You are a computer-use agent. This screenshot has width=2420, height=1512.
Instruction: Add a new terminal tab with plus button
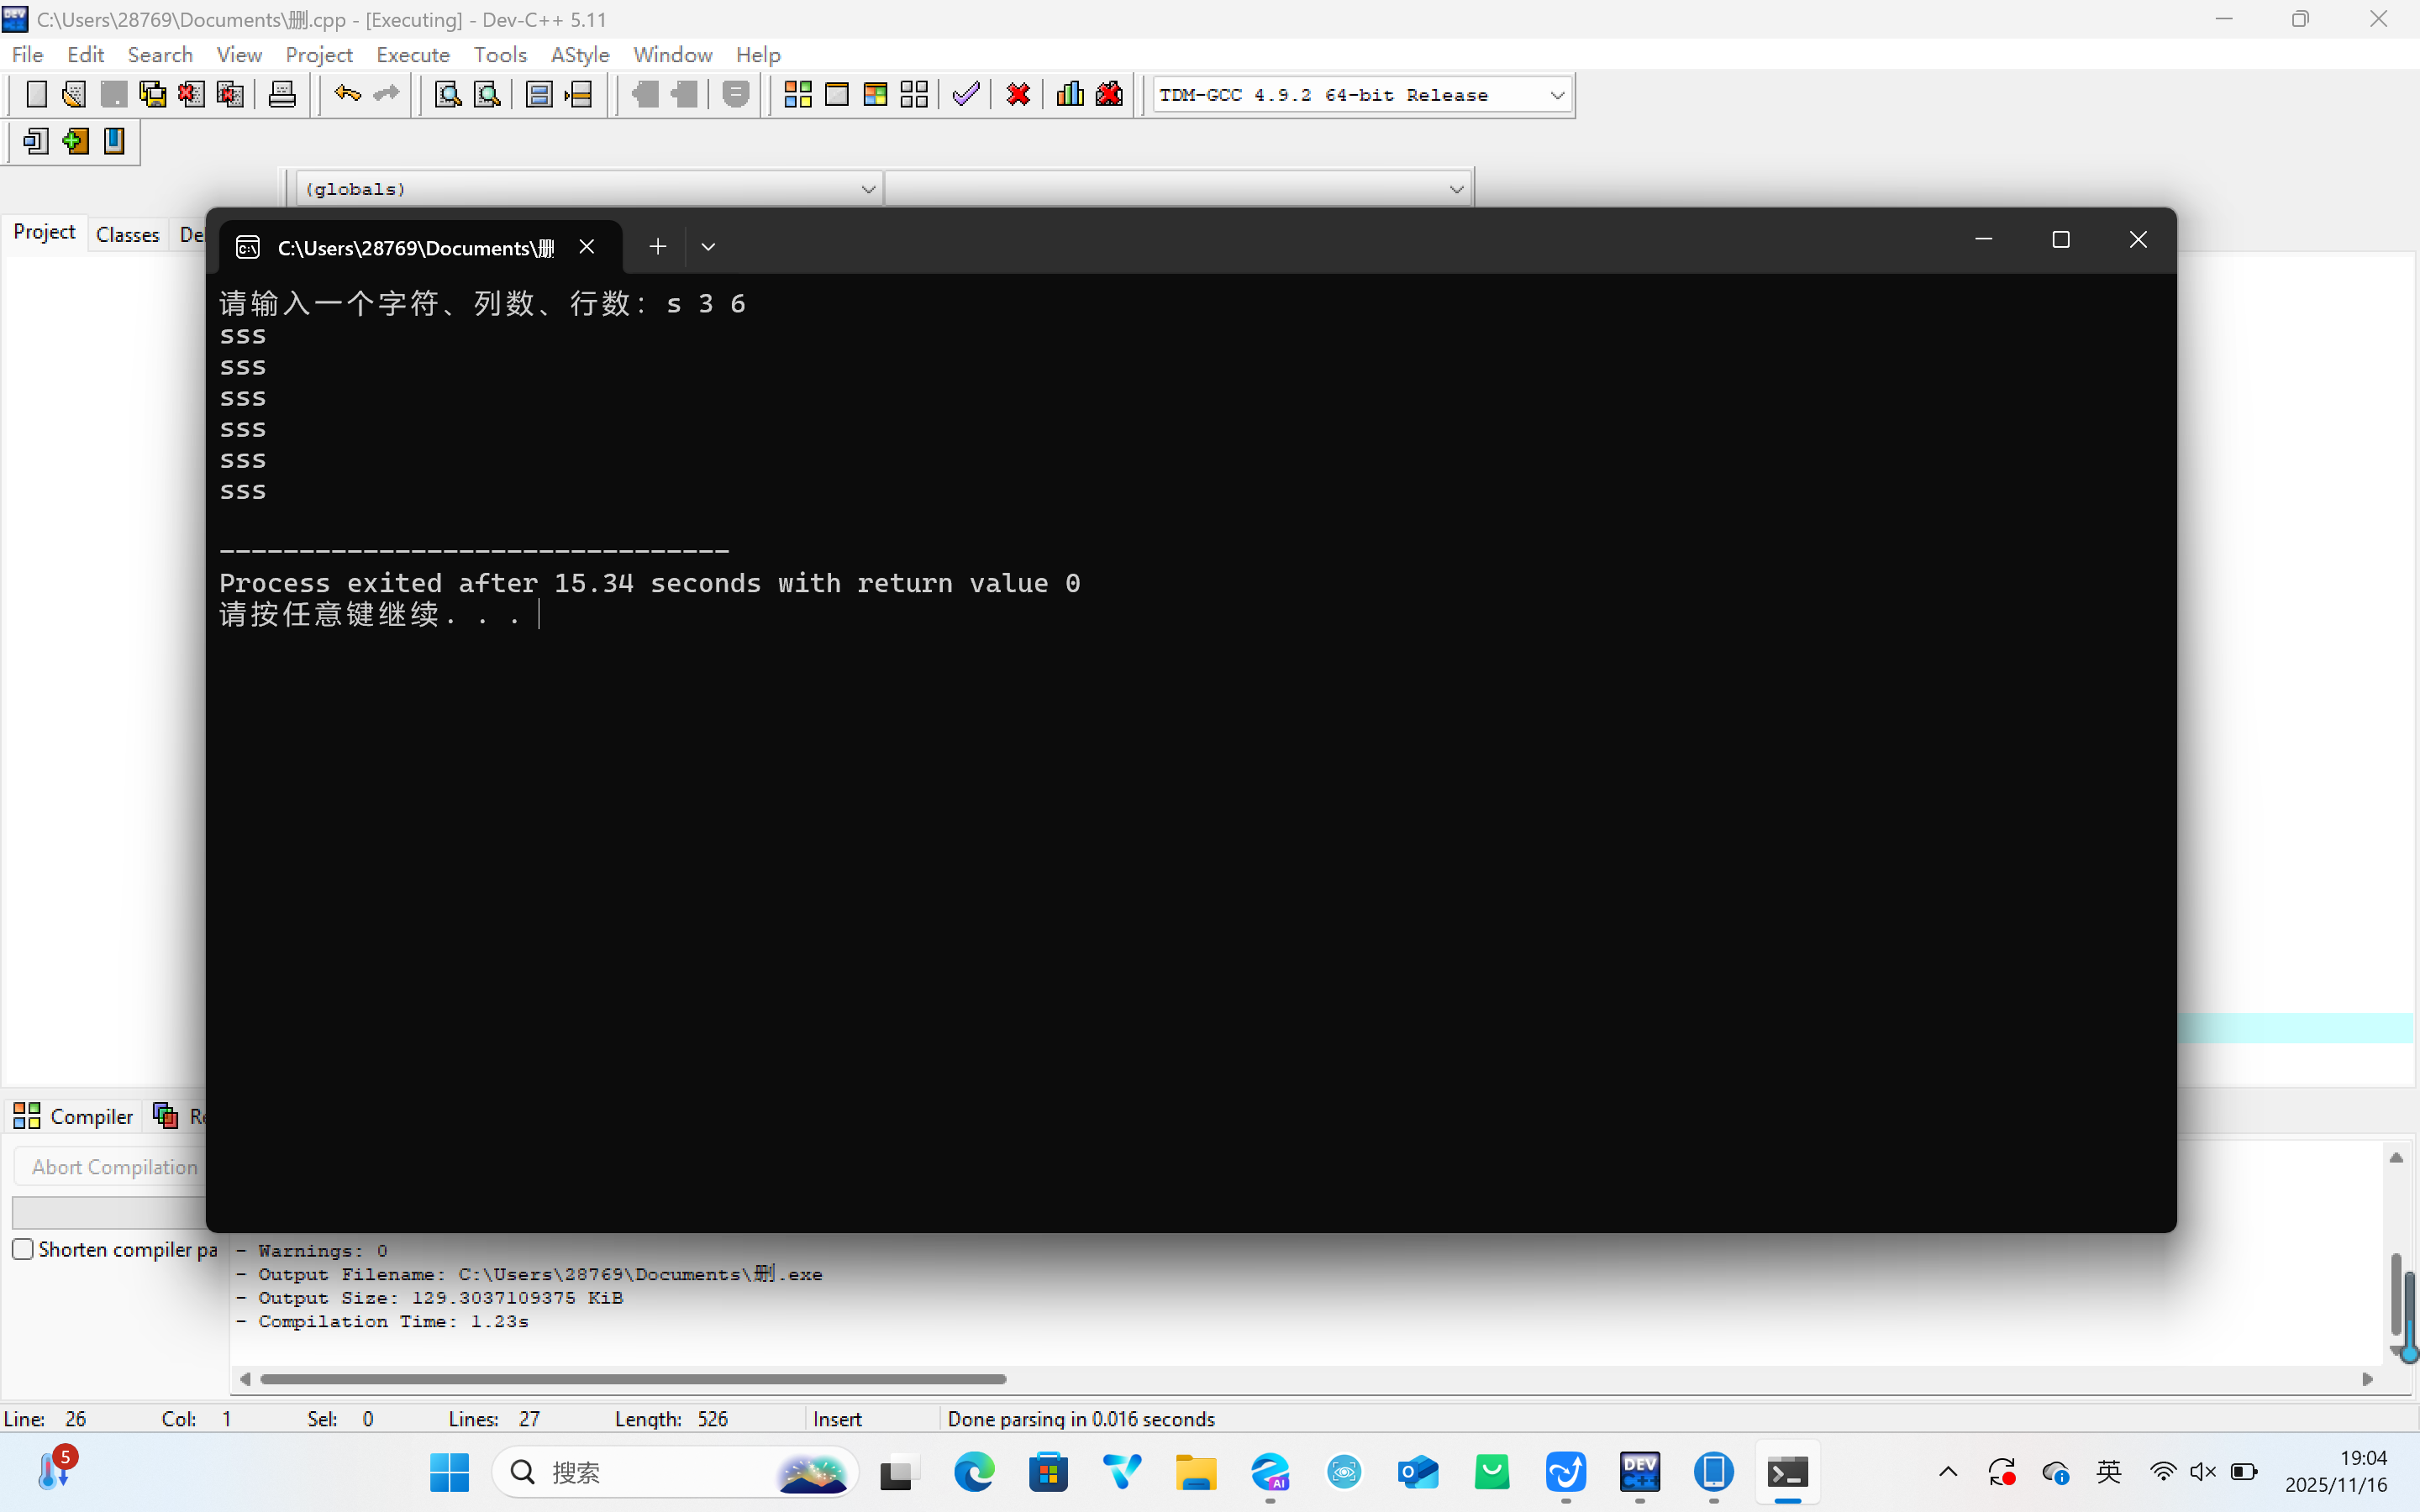[x=657, y=247]
